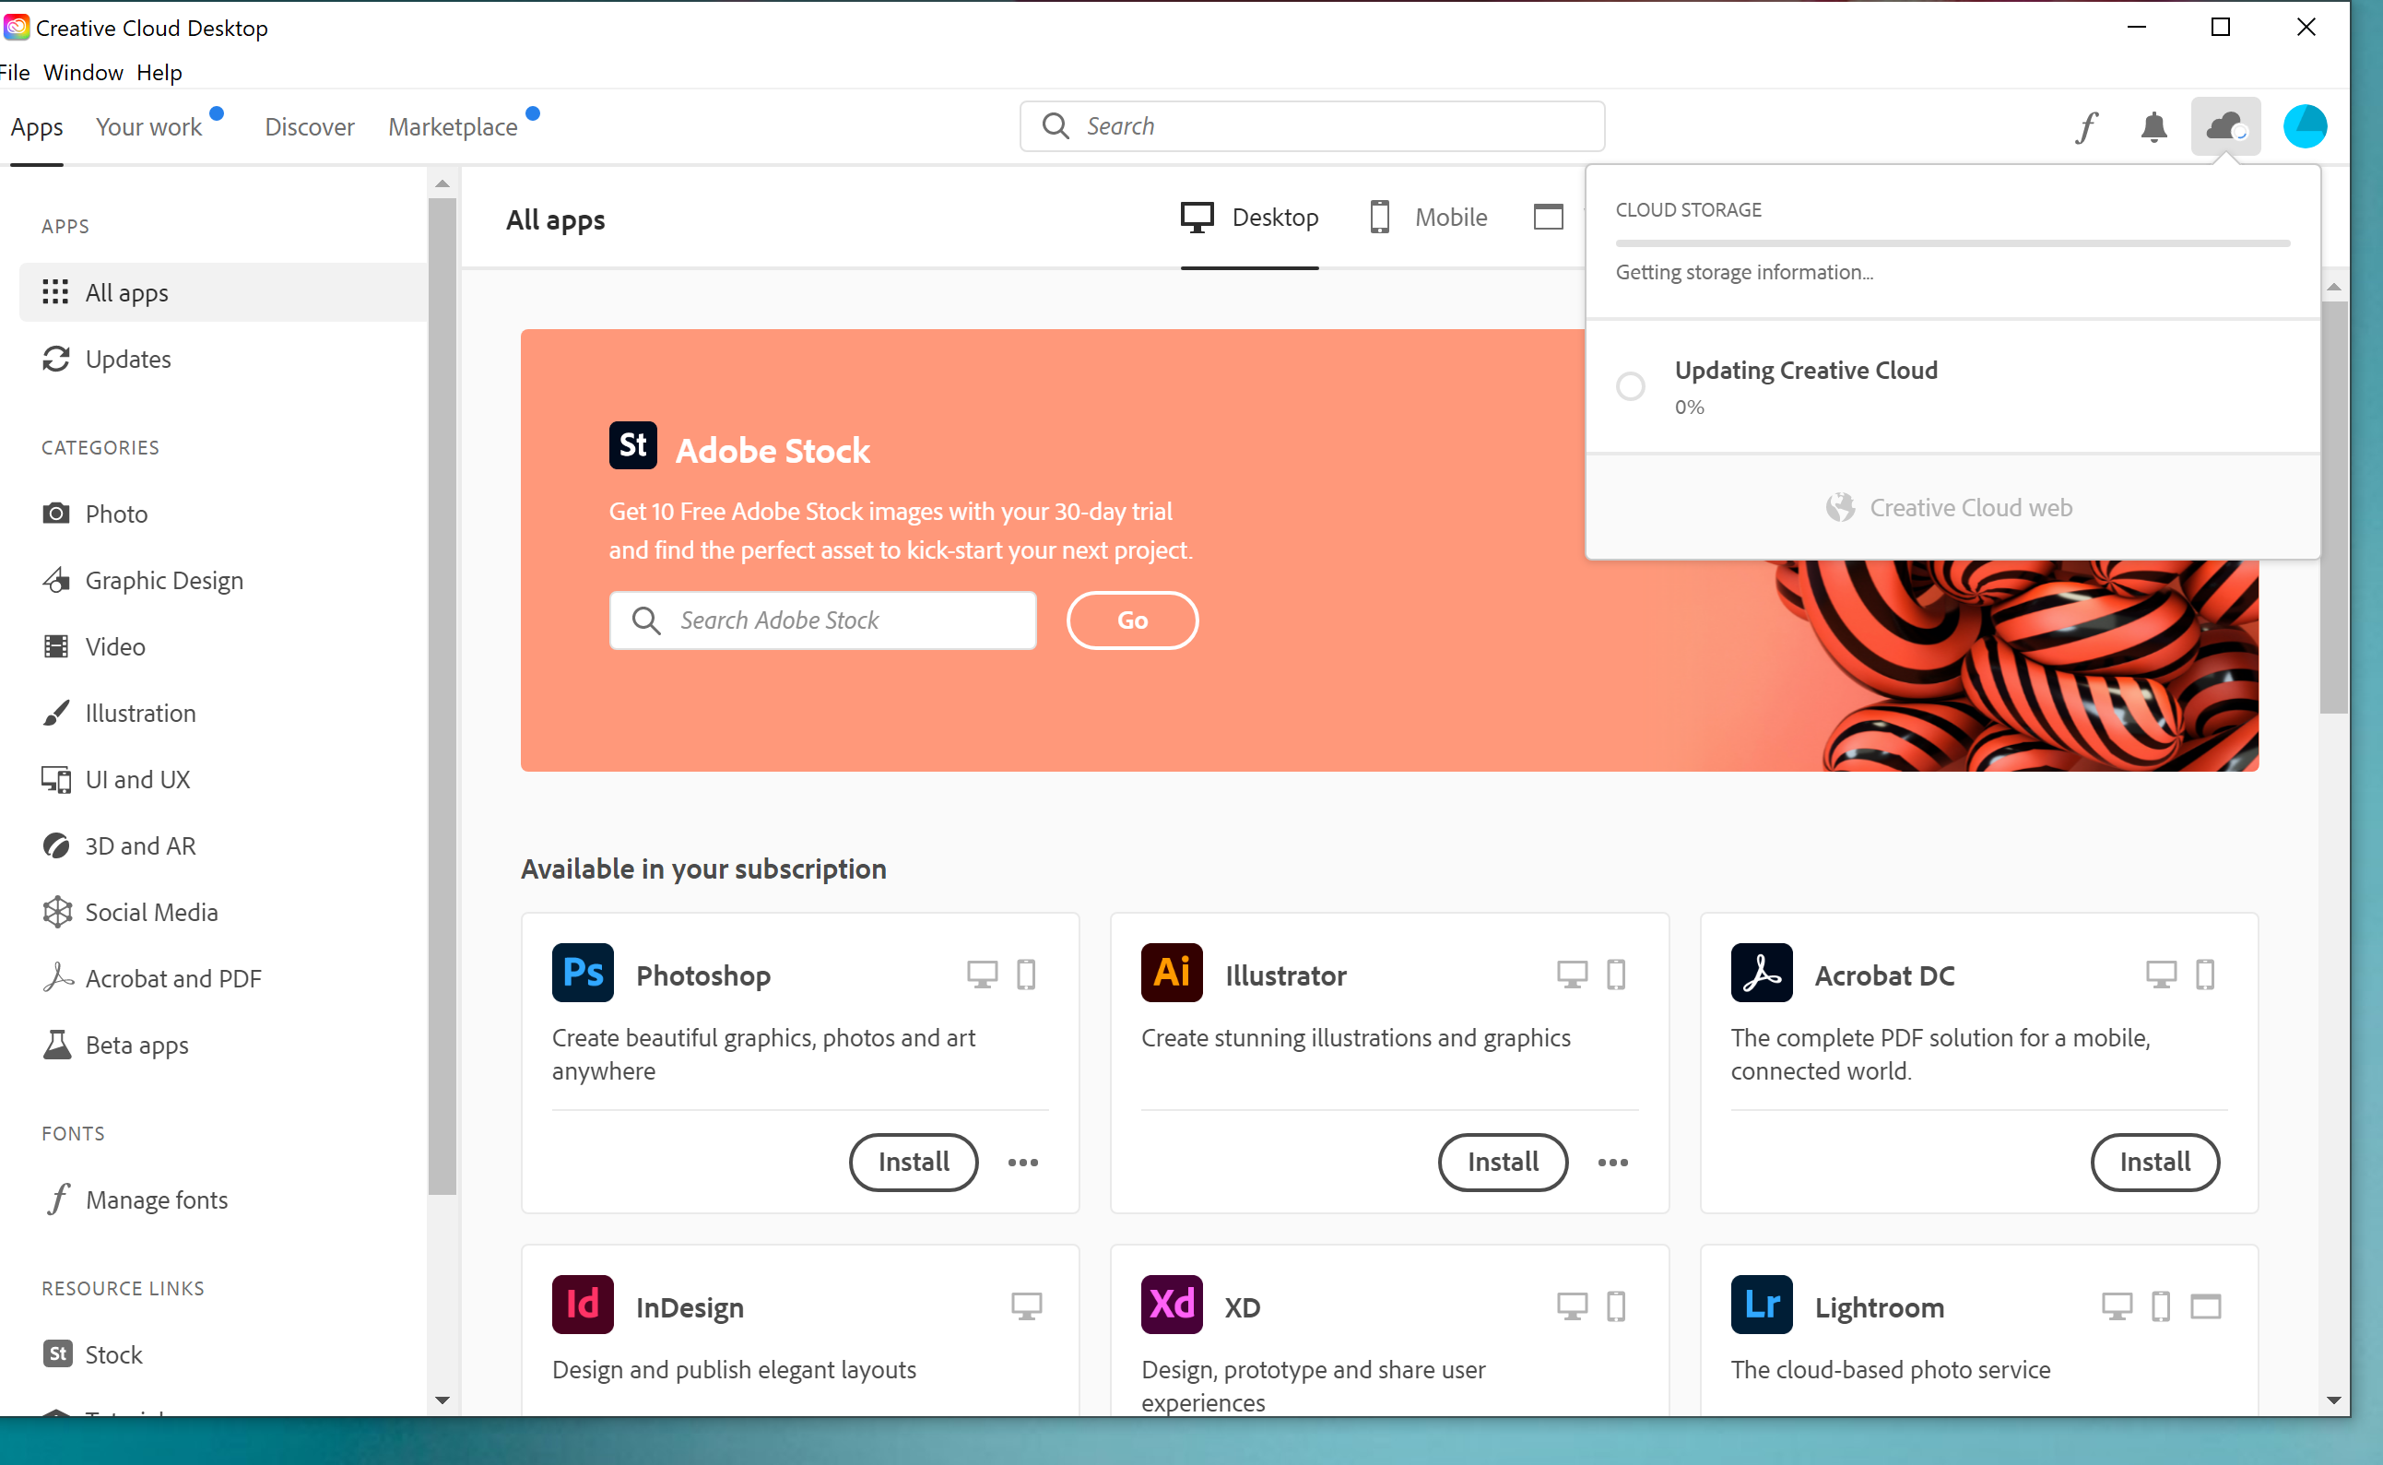
Task: Click the Illustrator Ai app icon
Action: [1171, 973]
